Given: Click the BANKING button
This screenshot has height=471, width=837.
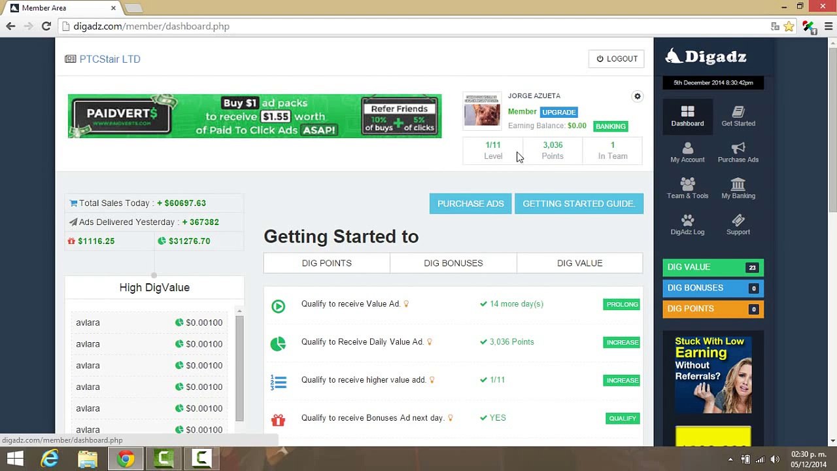Looking at the screenshot, I should 611,126.
